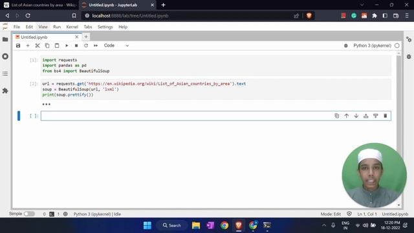Open the Edit menu
The width and height of the screenshot is (414, 233).
pyautogui.click(x=29, y=27)
